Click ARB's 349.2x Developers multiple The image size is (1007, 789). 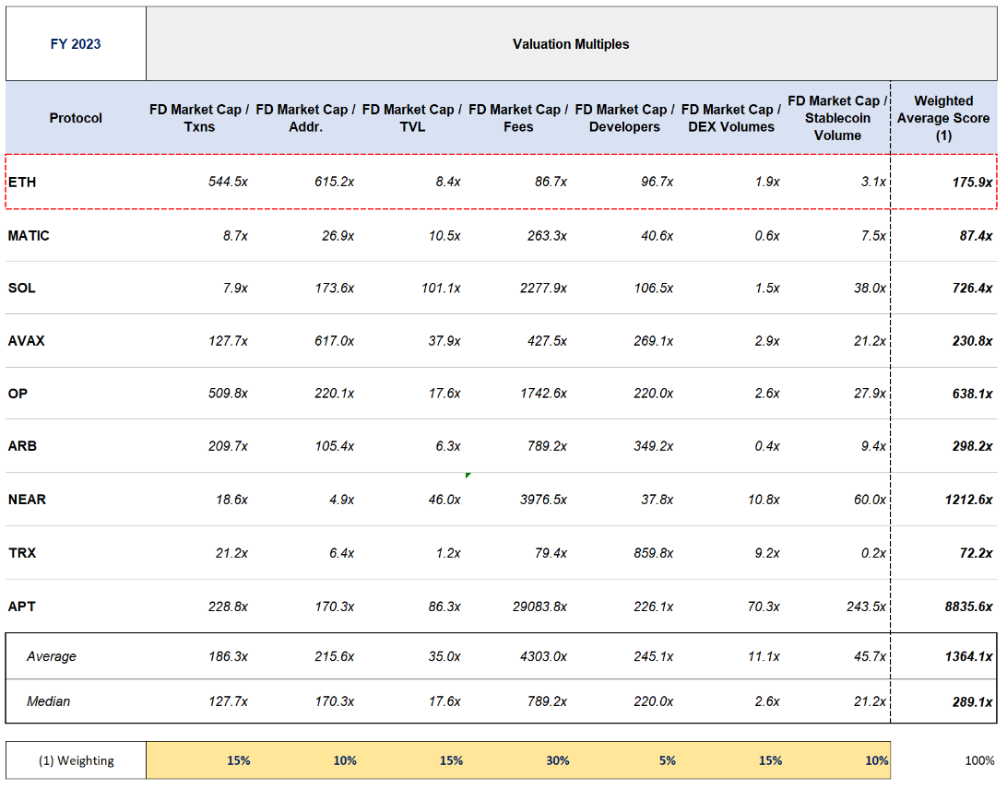(653, 445)
